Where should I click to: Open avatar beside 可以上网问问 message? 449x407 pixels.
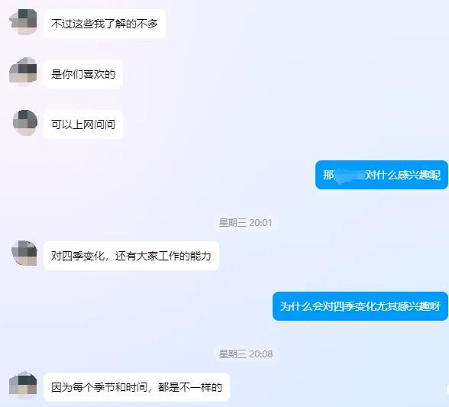[25, 122]
